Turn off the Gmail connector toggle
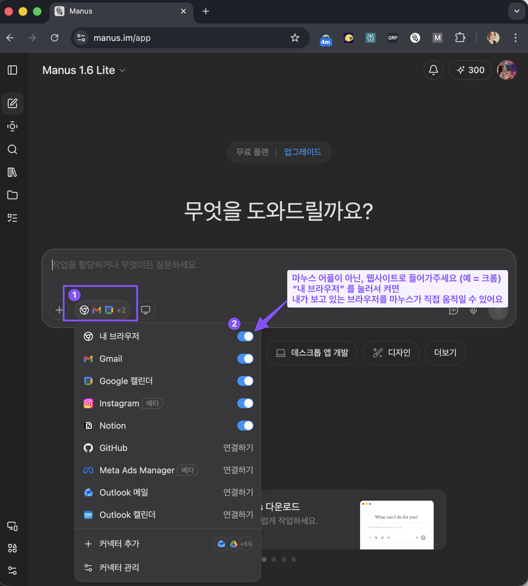The height and width of the screenshot is (586, 528). (245, 359)
